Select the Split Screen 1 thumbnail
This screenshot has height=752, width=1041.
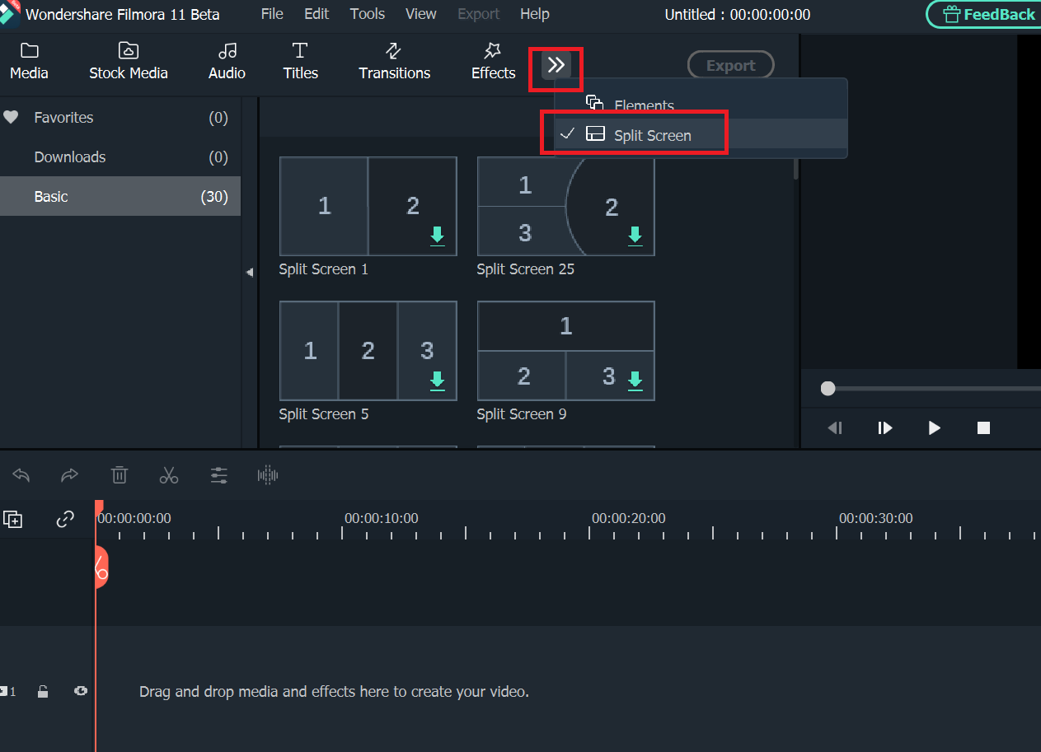368,206
